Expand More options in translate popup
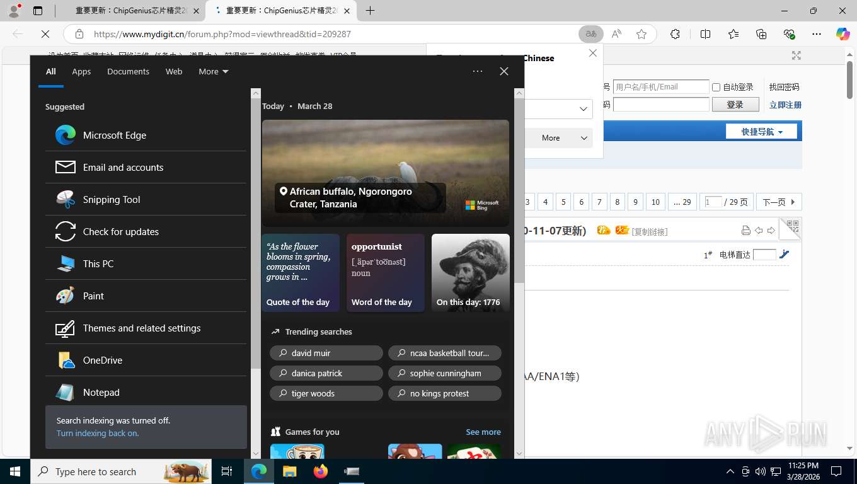The height and width of the screenshot is (484, 857). point(558,137)
